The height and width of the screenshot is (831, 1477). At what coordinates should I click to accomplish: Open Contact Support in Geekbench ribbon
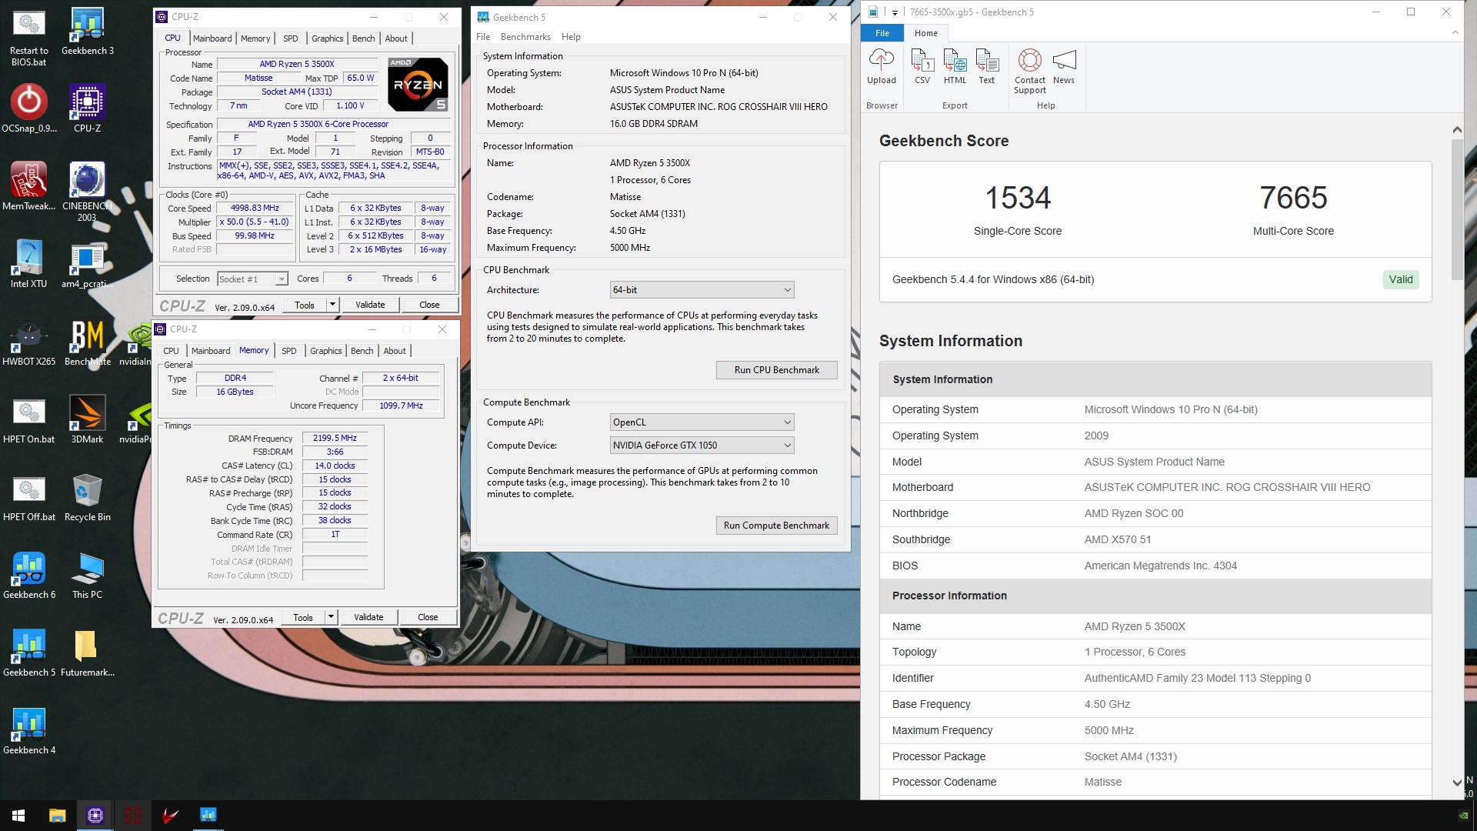(x=1030, y=71)
